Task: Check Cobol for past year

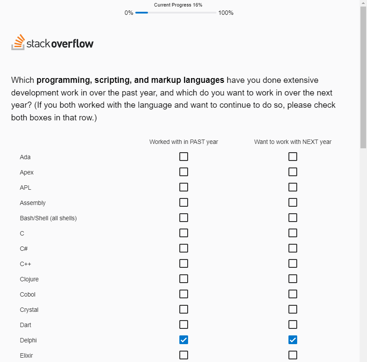Action: click(x=184, y=294)
